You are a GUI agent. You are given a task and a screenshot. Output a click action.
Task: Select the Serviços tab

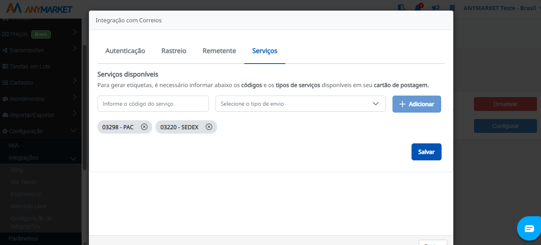click(265, 51)
